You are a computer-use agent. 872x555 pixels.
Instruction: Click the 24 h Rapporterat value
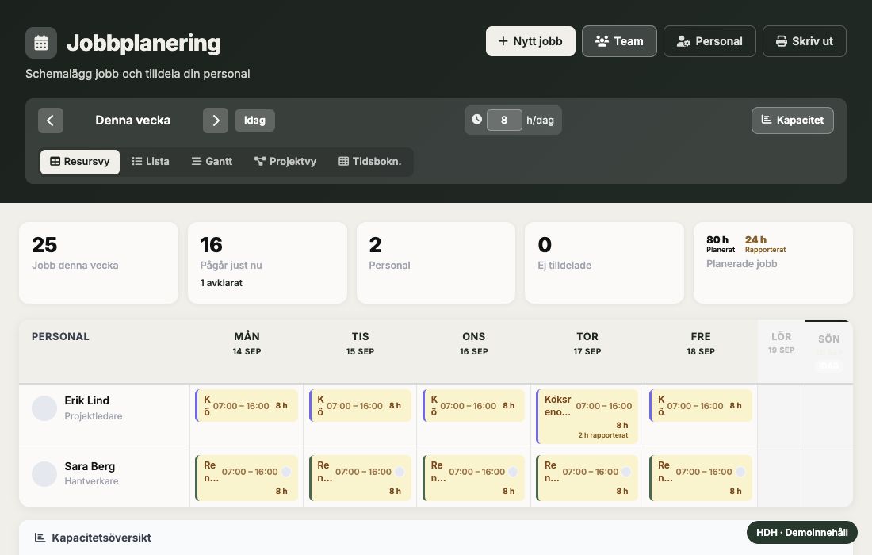765,243
